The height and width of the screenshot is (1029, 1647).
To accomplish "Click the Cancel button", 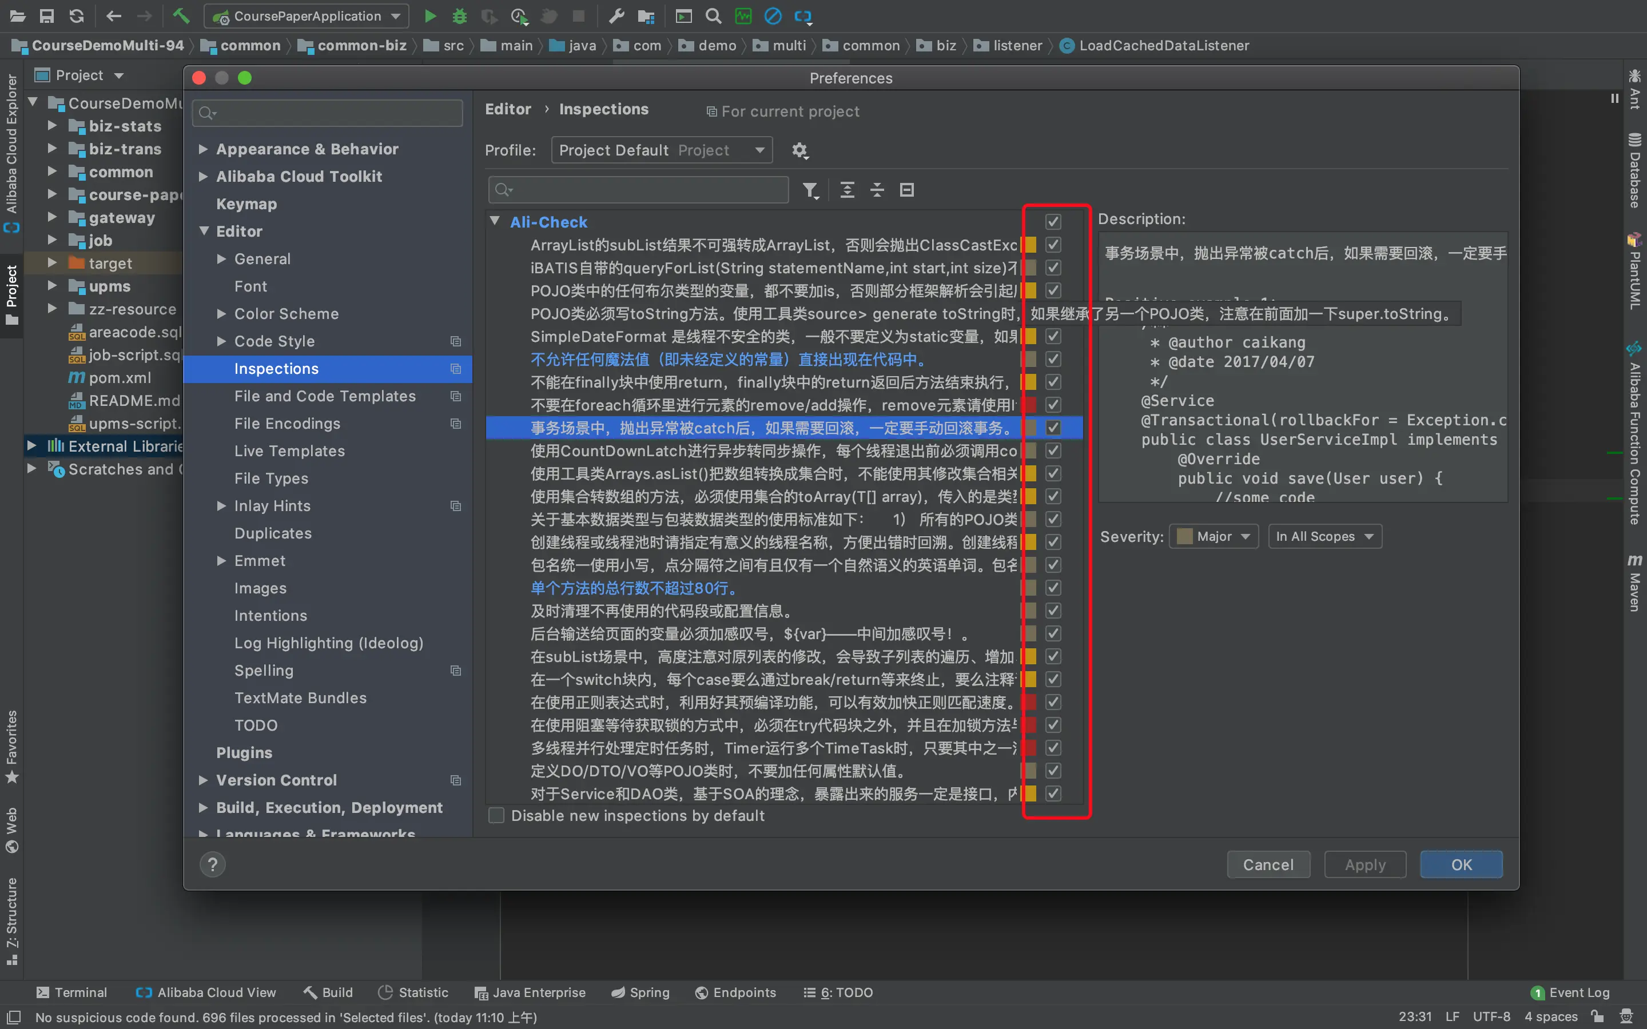I will click(1268, 864).
